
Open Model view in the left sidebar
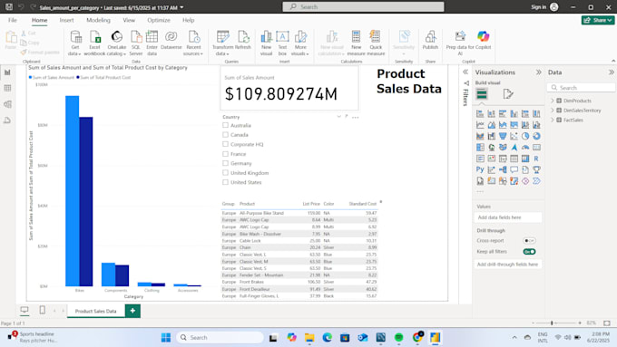(7, 104)
